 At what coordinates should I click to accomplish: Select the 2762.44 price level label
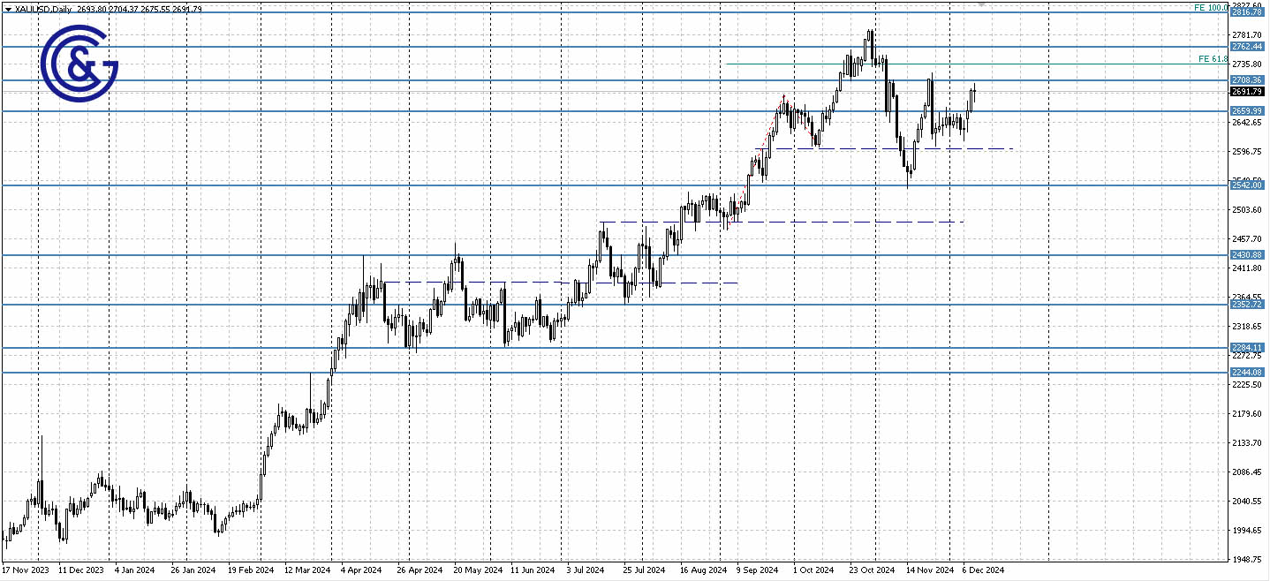pyautogui.click(x=1248, y=44)
